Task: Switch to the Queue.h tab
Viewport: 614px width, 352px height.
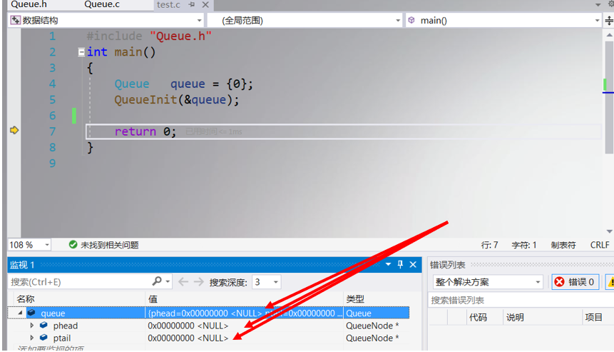Action: 29,5
